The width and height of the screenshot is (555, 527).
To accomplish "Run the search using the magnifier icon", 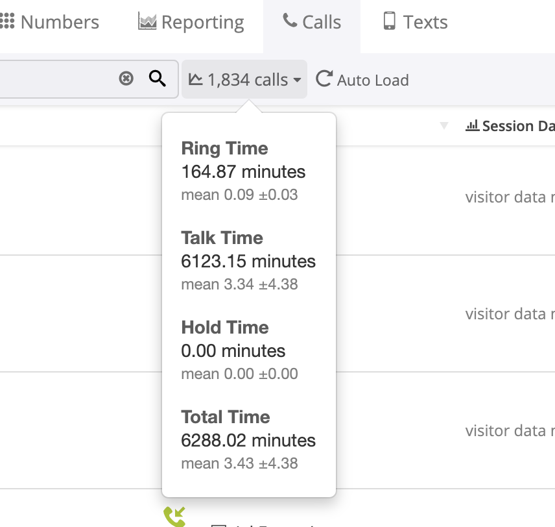I will (x=158, y=79).
